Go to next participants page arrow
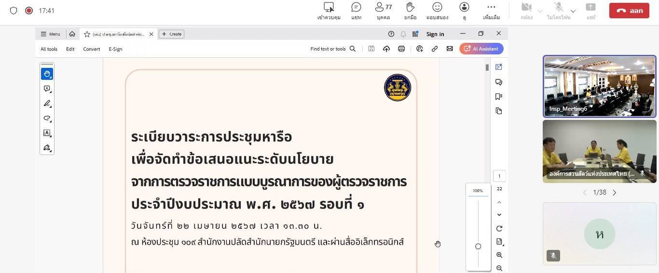Image resolution: width=659 pixels, height=273 pixels. tap(614, 193)
